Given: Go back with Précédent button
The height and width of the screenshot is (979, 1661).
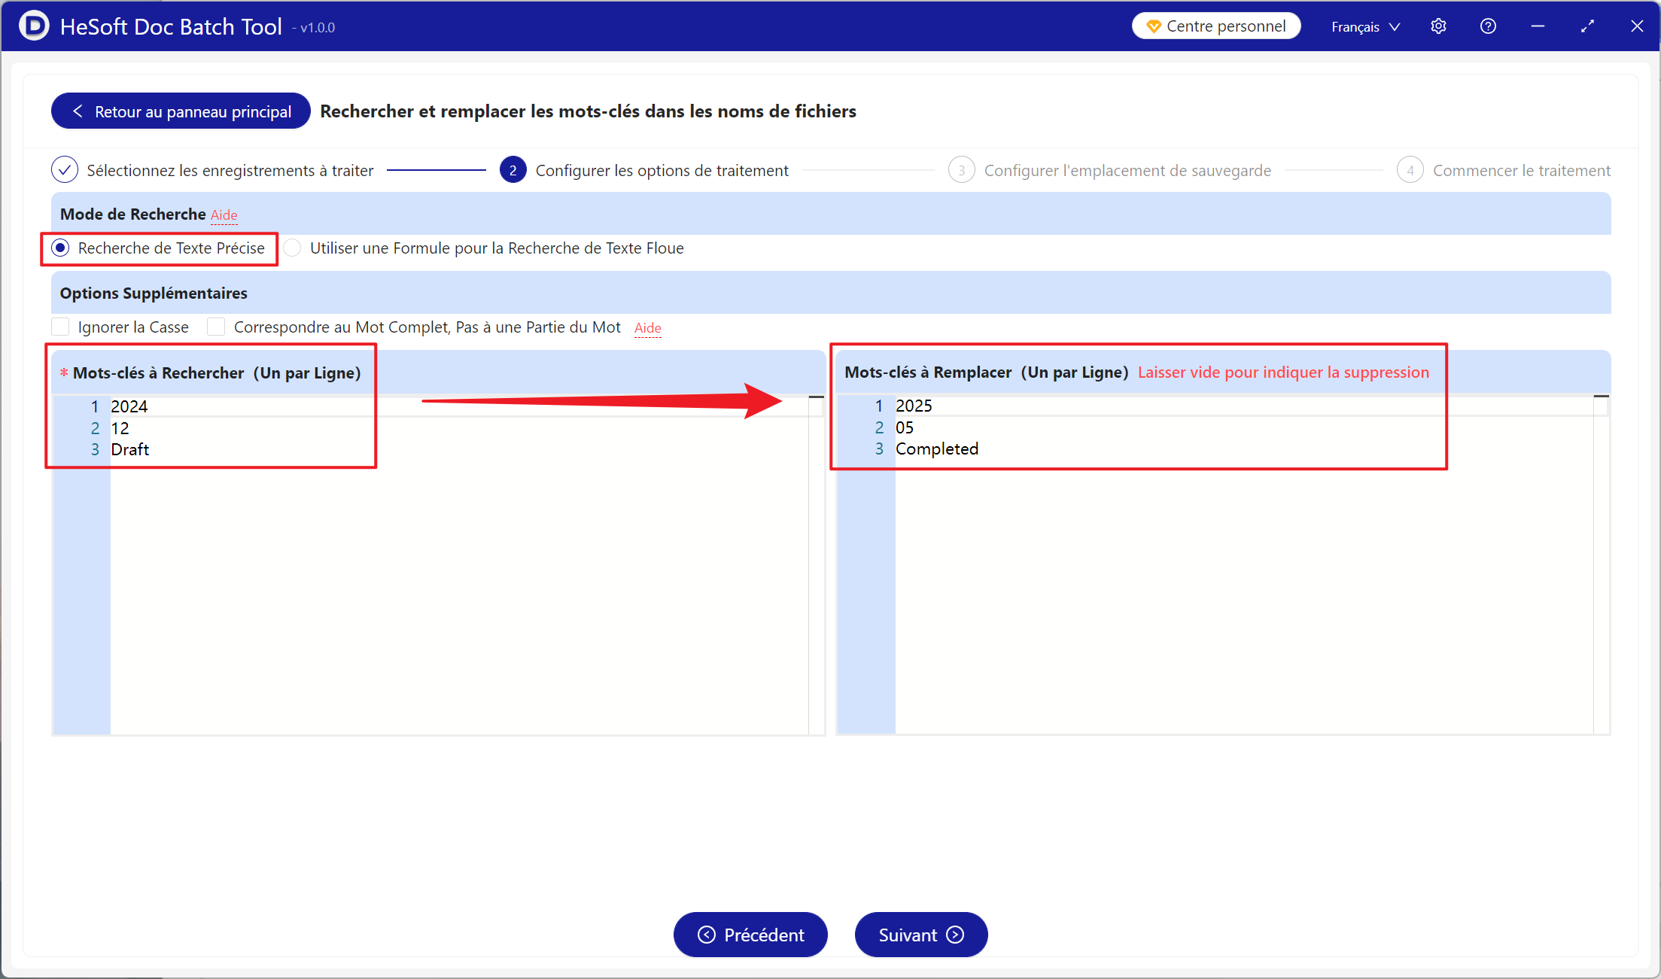Looking at the screenshot, I should 750,935.
